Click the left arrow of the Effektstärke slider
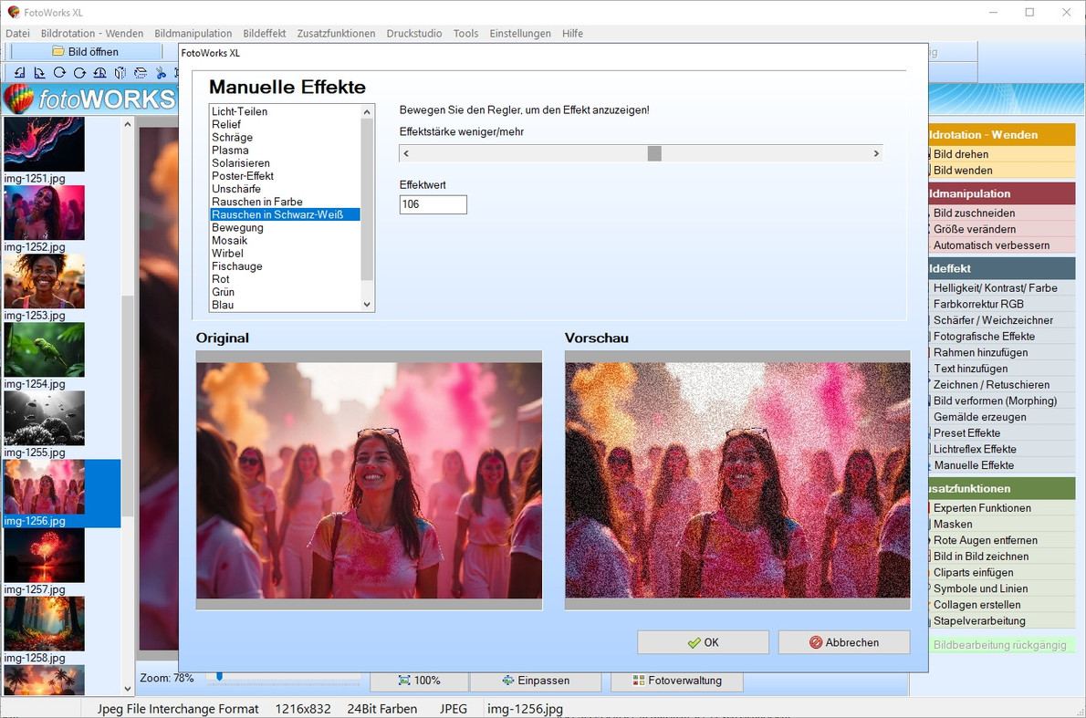Viewport: 1086px width, 718px height. [x=406, y=153]
